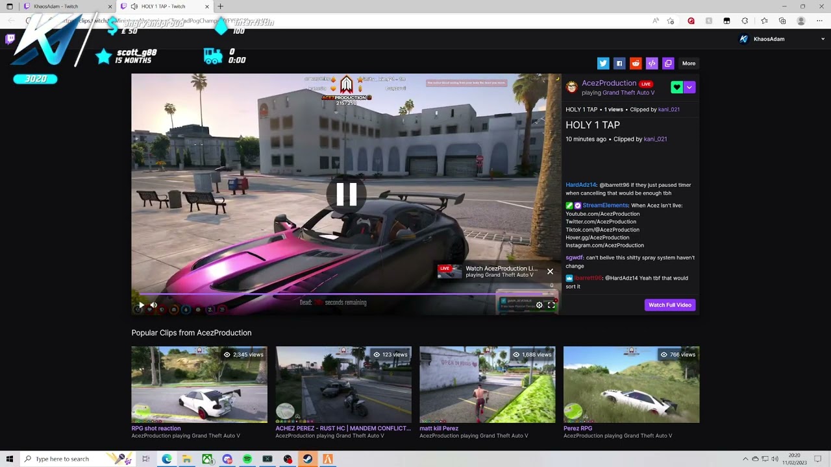
Task: Open Task View on the taskbar
Action: coord(146,459)
